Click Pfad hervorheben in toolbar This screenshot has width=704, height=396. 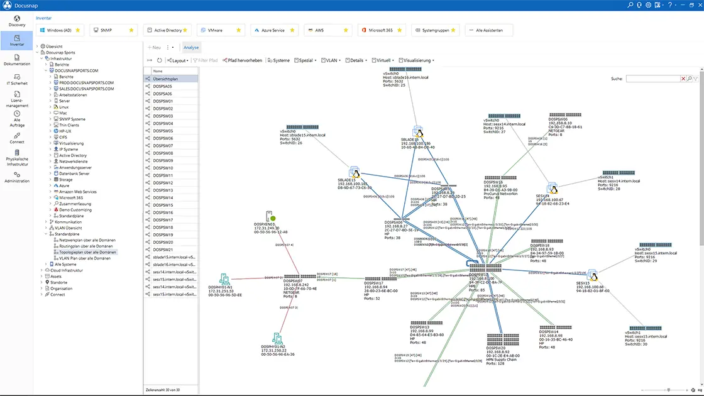coord(242,60)
